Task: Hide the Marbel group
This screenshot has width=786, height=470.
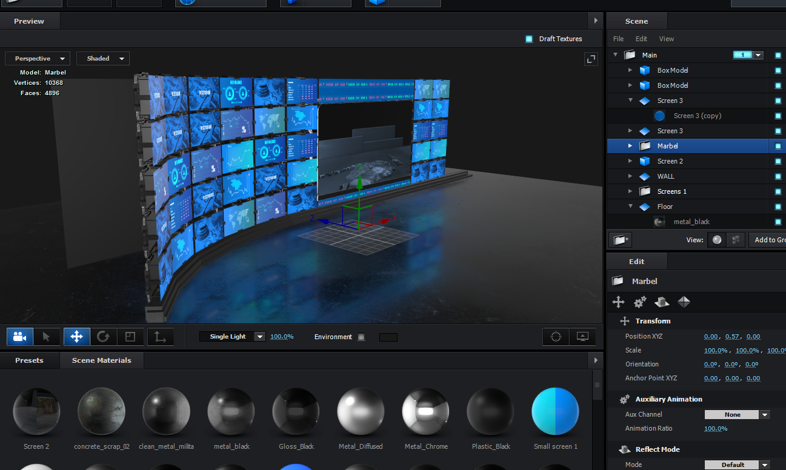Action: coord(778,146)
